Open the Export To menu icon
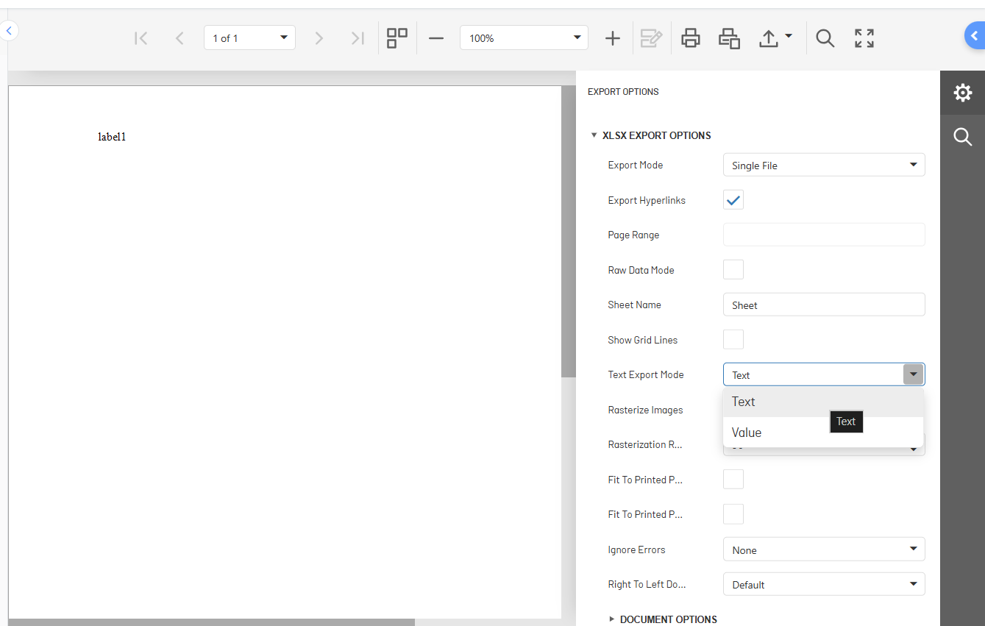This screenshot has width=985, height=626. (x=775, y=38)
